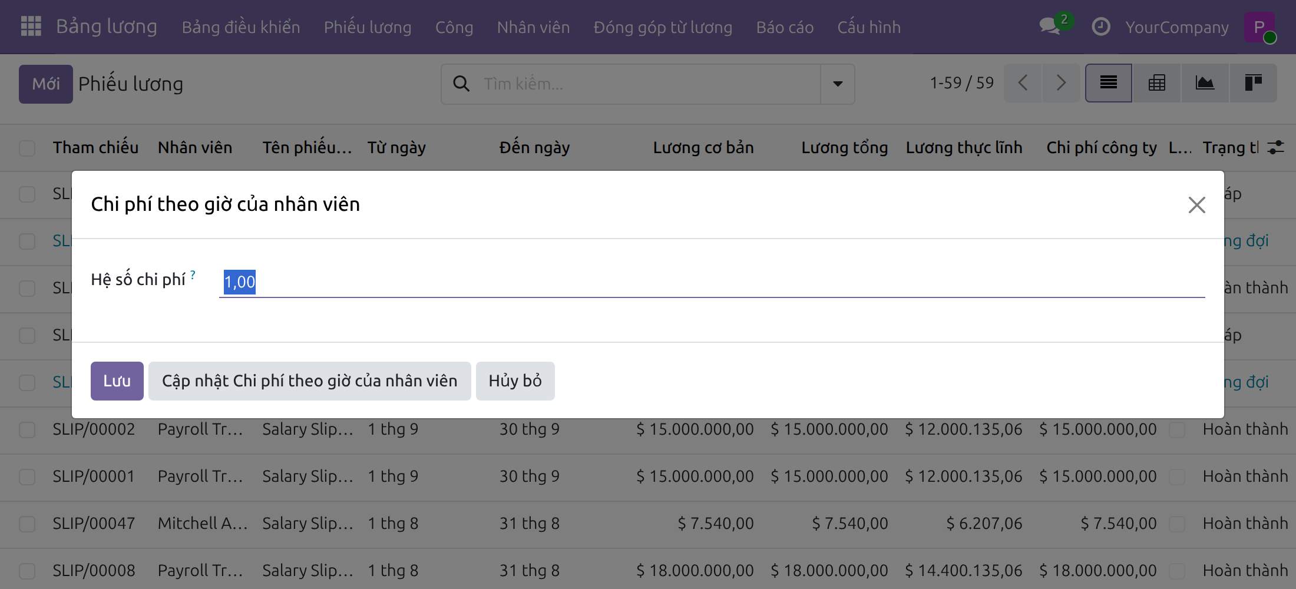Select the SLIP/00008 row checkbox
This screenshot has width=1296, height=589.
click(x=27, y=571)
